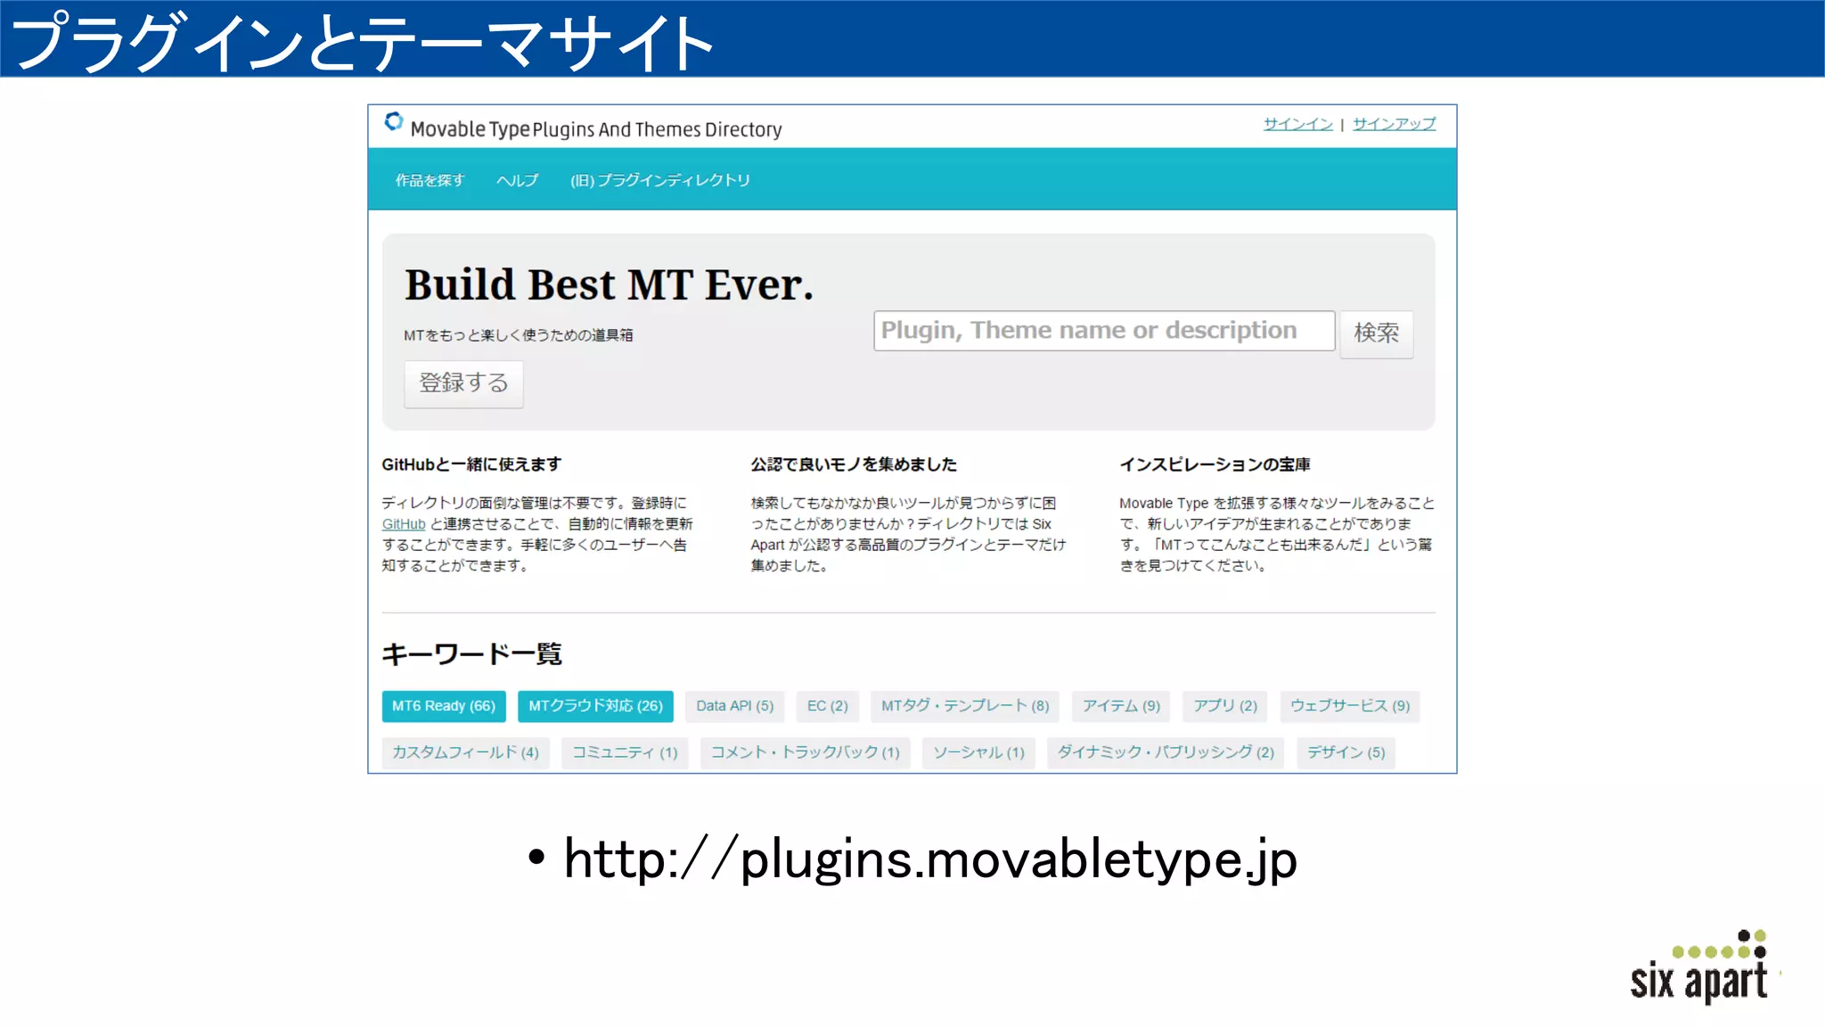This screenshot has width=1825, height=1027.
Task: Select the MTタグ・テンプレート (8) tag
Action: tap(965, 706)
